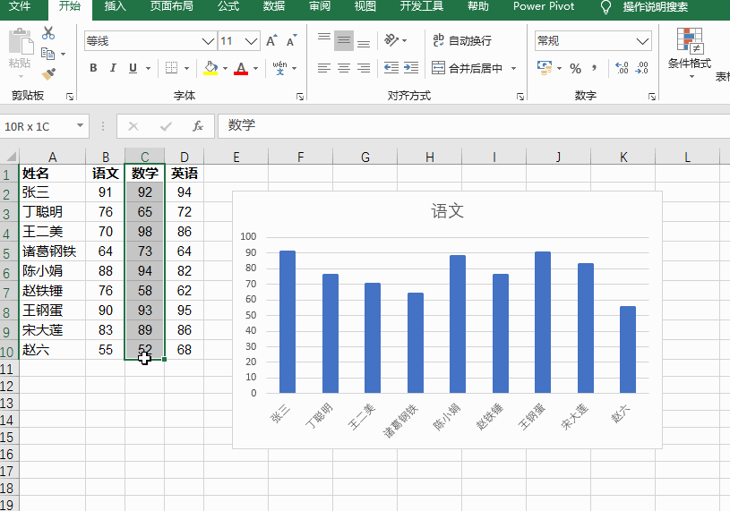Toggle Italic formatting
Image resolution: width=730 pixels, height=511 pixels.
(113, 68)
